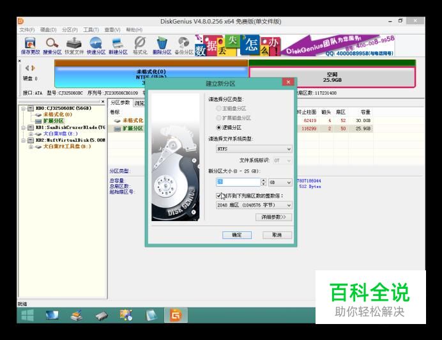Expand the 大白菜PE工具盘 tree node
The height and width of the screenshot is (340, 442).
click(x=31, y=147)
